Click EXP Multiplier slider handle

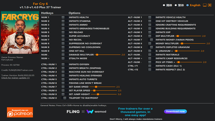pyautogui.click(x=178, y=36)
